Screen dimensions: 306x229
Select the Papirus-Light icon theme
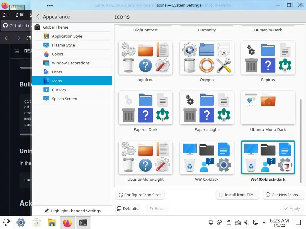click(207, 107)
